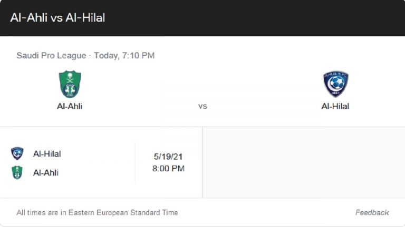
Task: Click the Al-Ahli vs Al-Hilal header title
Action: 57,18
